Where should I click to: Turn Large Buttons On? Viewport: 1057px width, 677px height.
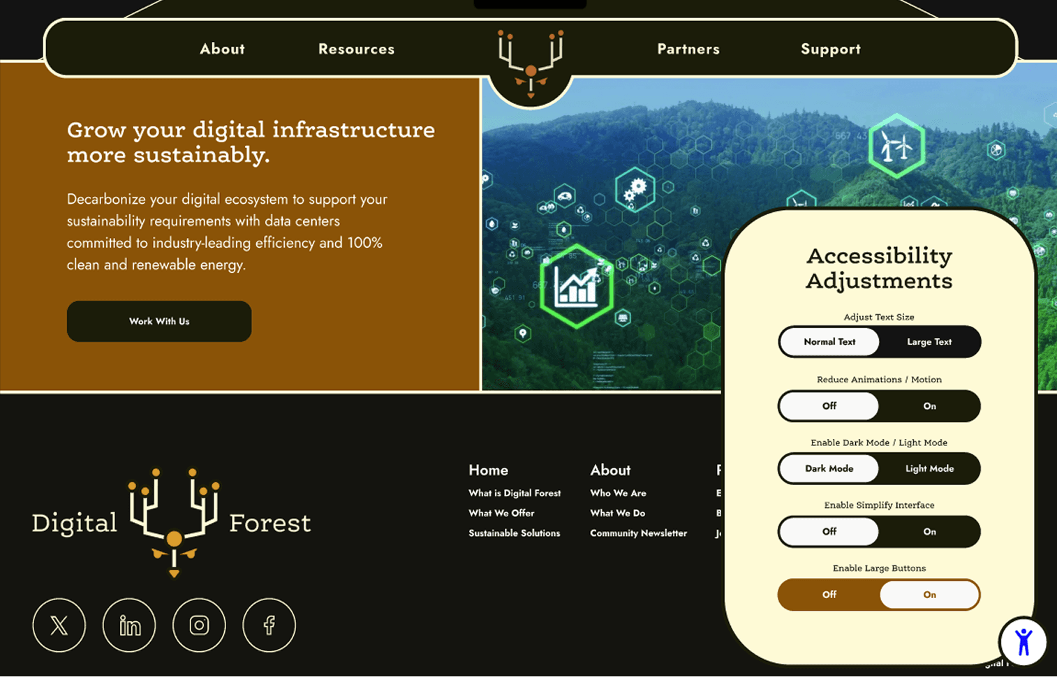pos(929,595)
